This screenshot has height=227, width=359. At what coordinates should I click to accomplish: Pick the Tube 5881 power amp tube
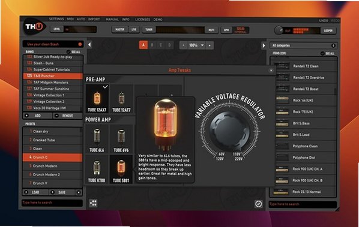[x=121, y=170]
